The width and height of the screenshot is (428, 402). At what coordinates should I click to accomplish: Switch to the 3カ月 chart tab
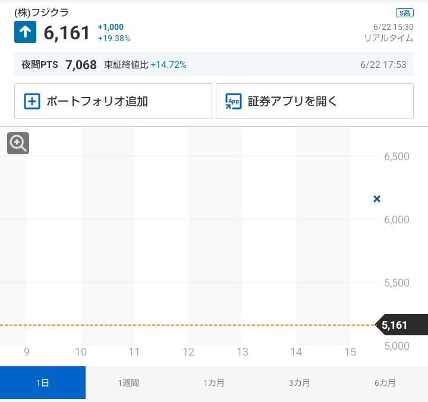click(300, 383)
